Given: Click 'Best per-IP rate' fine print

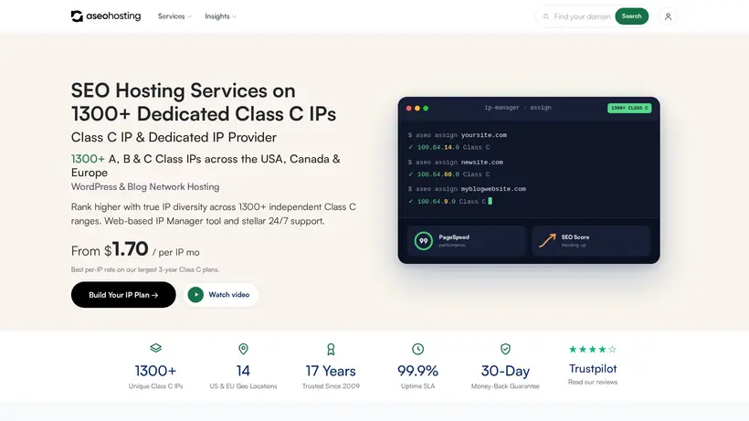Looking at the screenshot, I should [x=145, y=269].
